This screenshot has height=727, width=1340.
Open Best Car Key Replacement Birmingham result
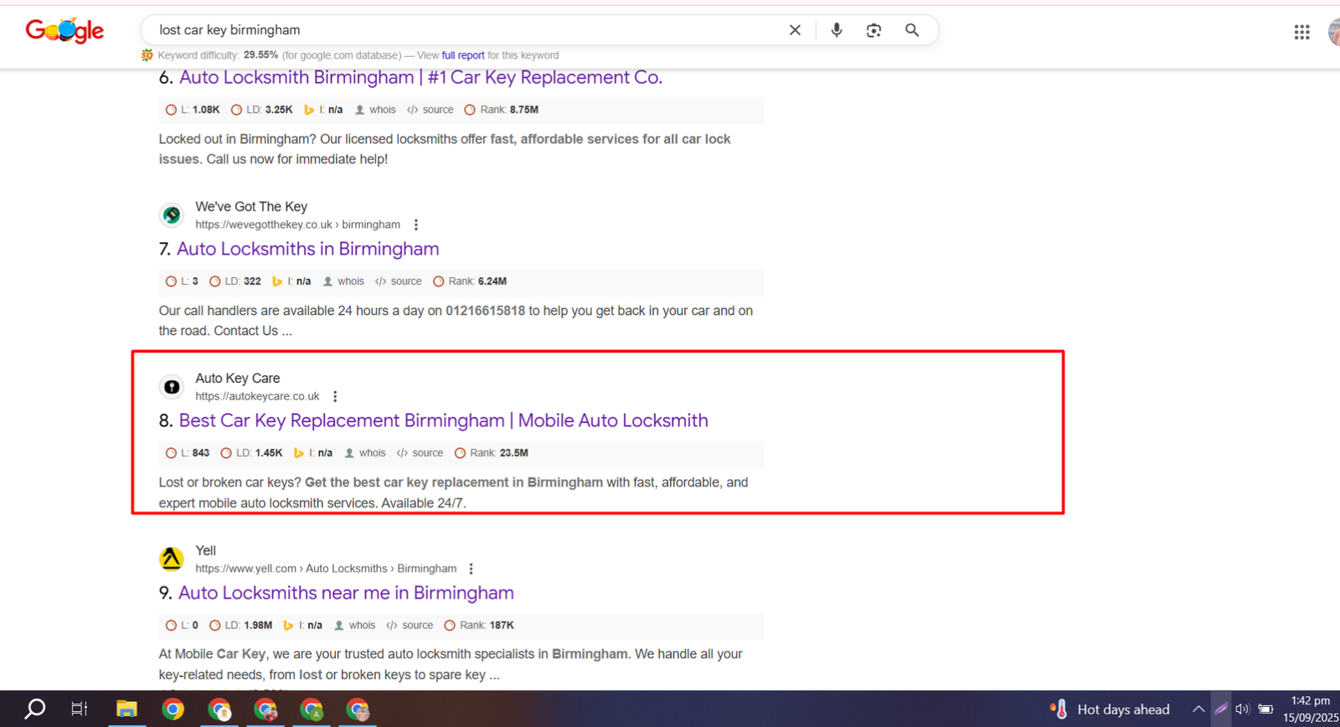pos(443,420)
